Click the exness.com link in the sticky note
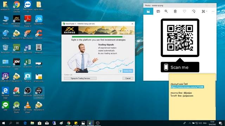 pyautogui.click(x=187, y=87)
